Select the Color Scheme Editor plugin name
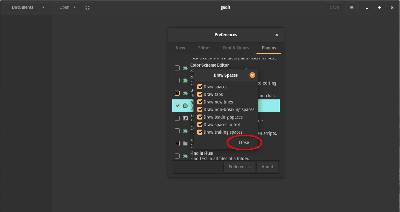The height and width of the screenshot is (212, 400). 210,65
